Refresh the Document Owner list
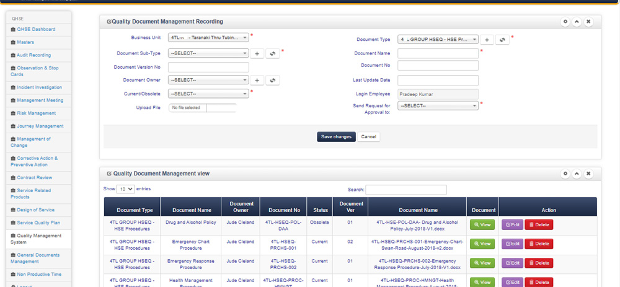This screenshot has height=287, width=620. 273,81
